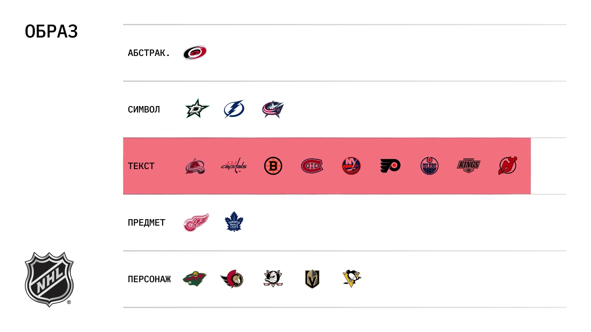
Task: Select the Columbus Blue Jackets logo
Action: (273, 109)
